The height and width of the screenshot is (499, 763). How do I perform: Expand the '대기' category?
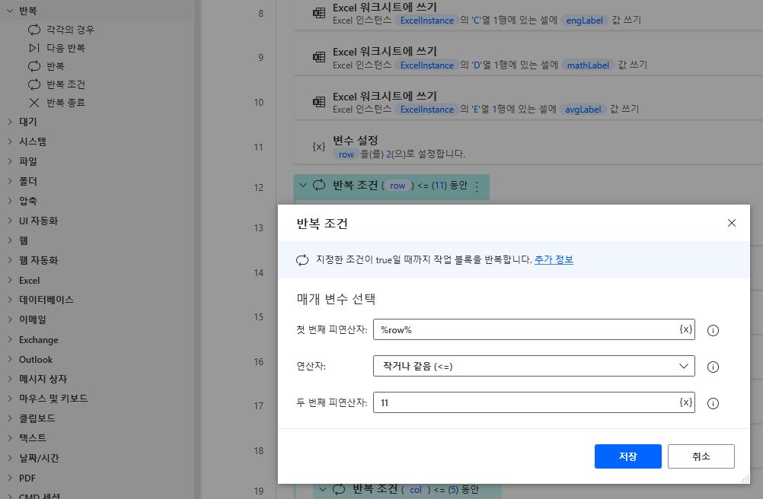pyautogui.click(x=10, y=122)
